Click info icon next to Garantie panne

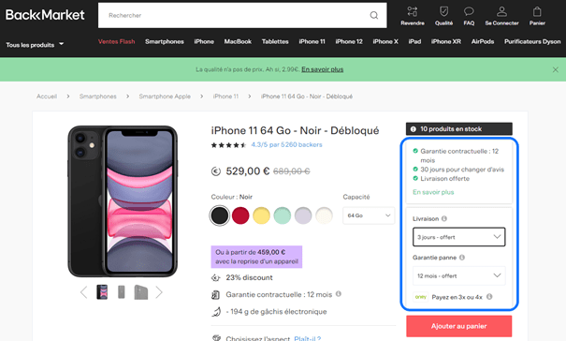[461, 258]
